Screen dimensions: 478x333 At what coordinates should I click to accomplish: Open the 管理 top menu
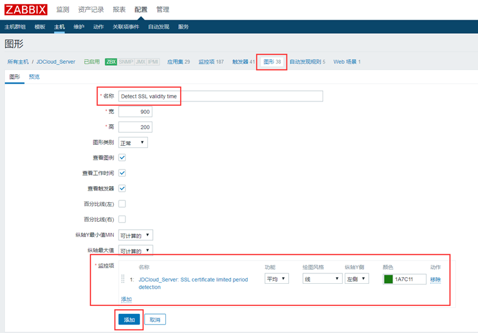[163, 9]
